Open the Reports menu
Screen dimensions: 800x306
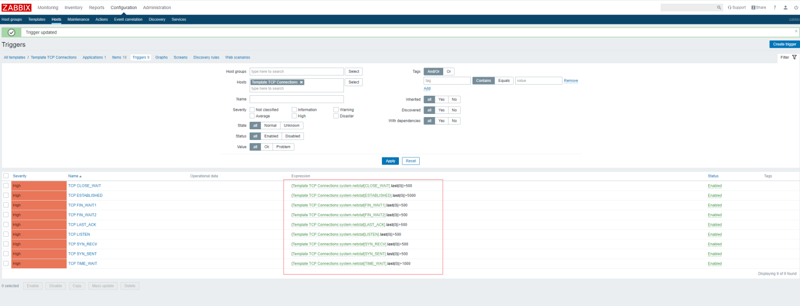pos(97,7)
